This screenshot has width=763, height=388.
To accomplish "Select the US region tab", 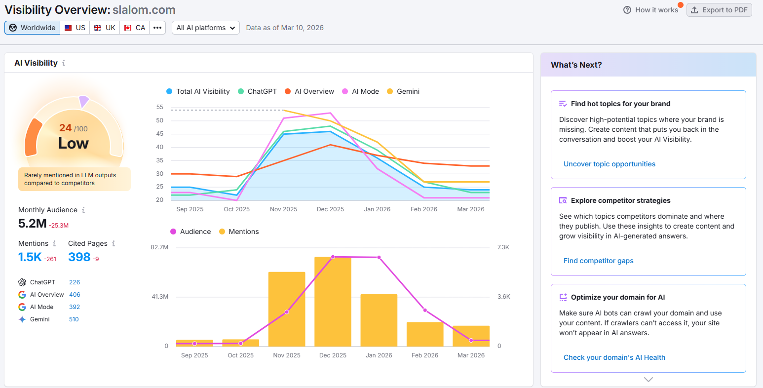I will (x=75, y=28).
